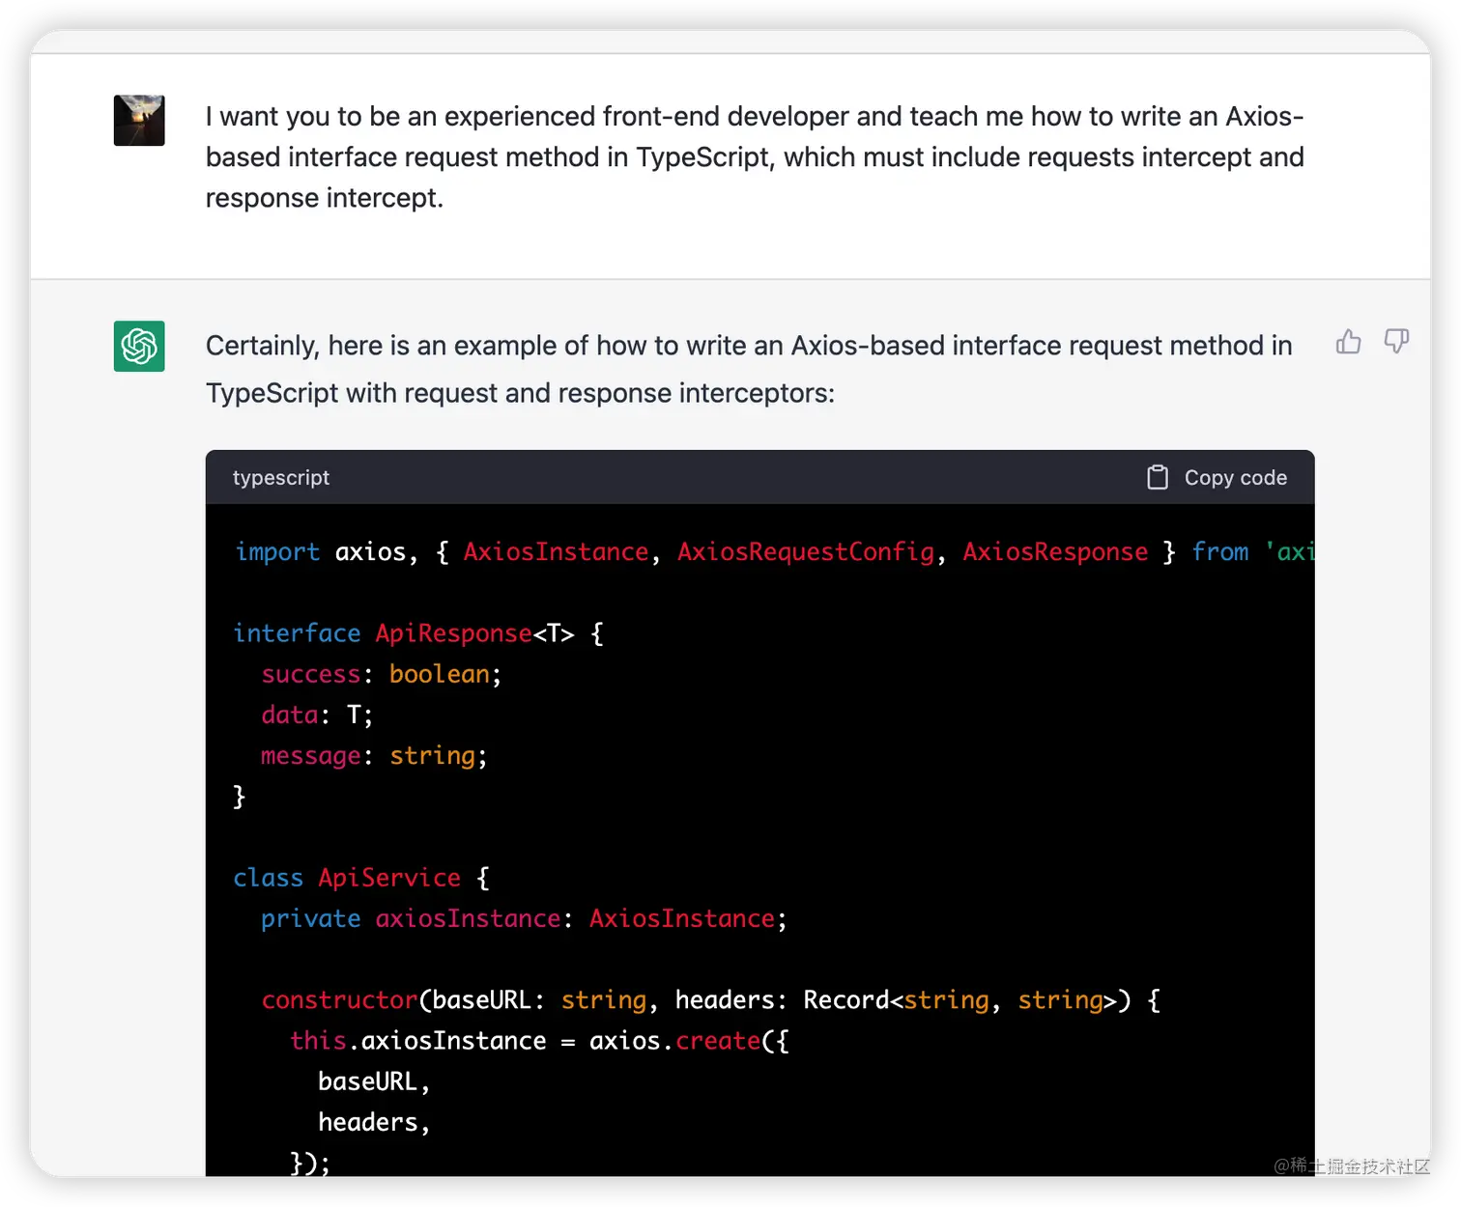The width and height of the screenshot is (1461, 1207).
Task: Click the user avatar thumbnail
Action: [139, 121]
